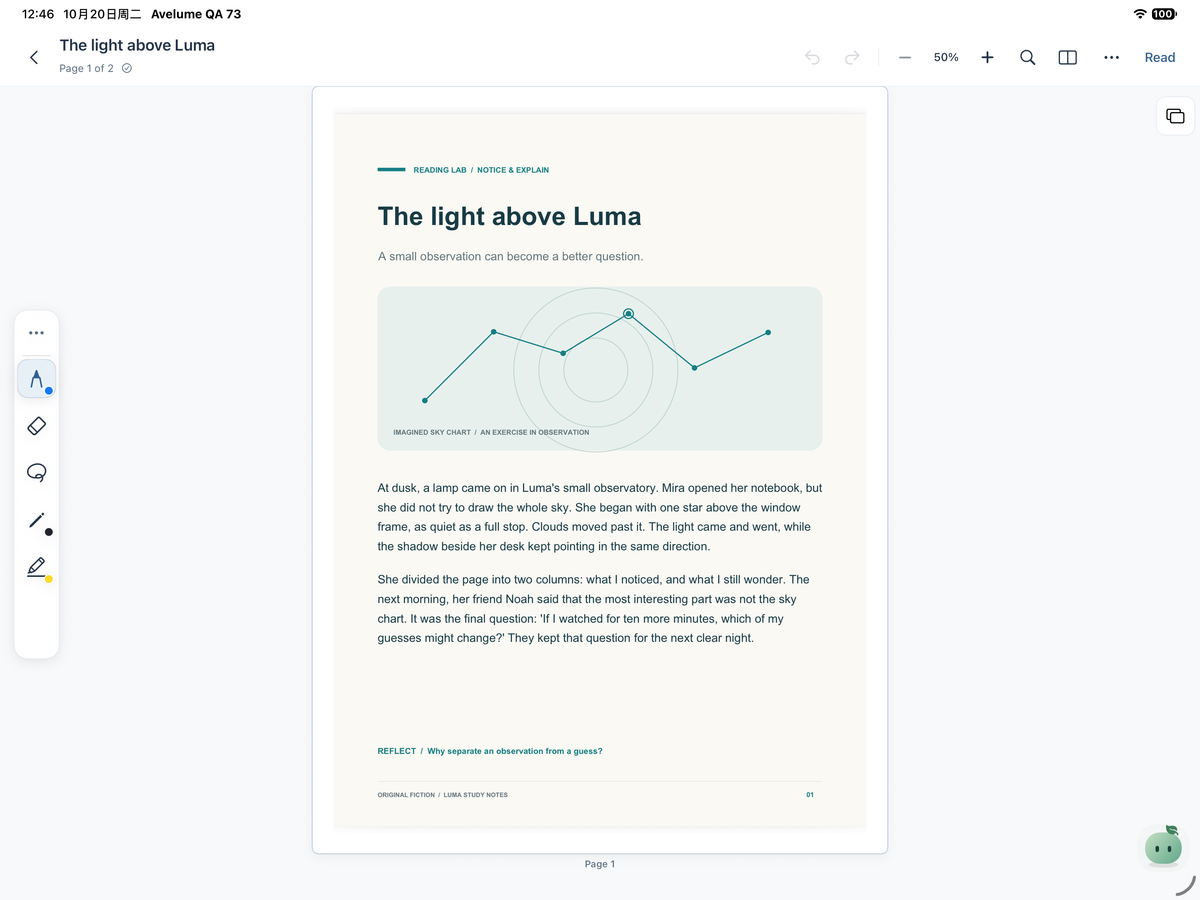Image resolution: width=1200 pixels, height=900 pixels.
Task: Open search with the magnifier icon
Action: coord(1027,58)
